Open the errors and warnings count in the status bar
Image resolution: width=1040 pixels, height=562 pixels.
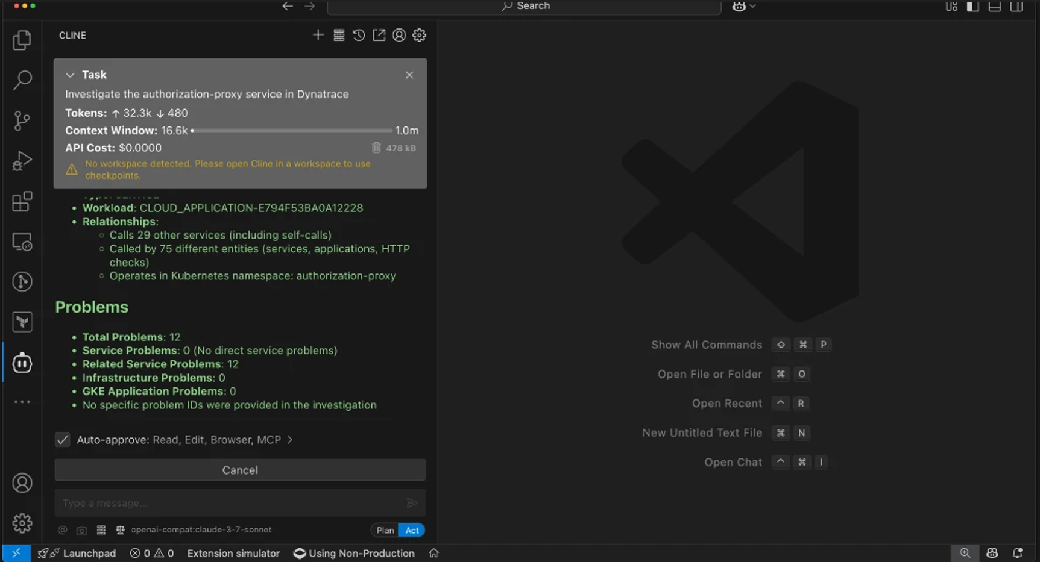151,553
